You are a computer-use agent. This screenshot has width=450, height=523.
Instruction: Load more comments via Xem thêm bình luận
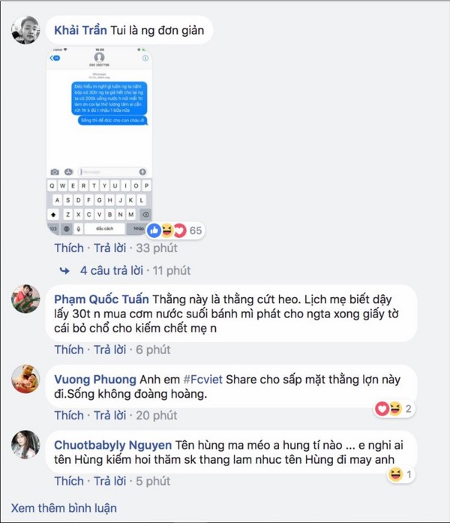click(64, 508)
